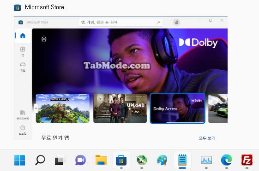
Task: Select the Upload show thumbnail
Action: coord(120,108)
